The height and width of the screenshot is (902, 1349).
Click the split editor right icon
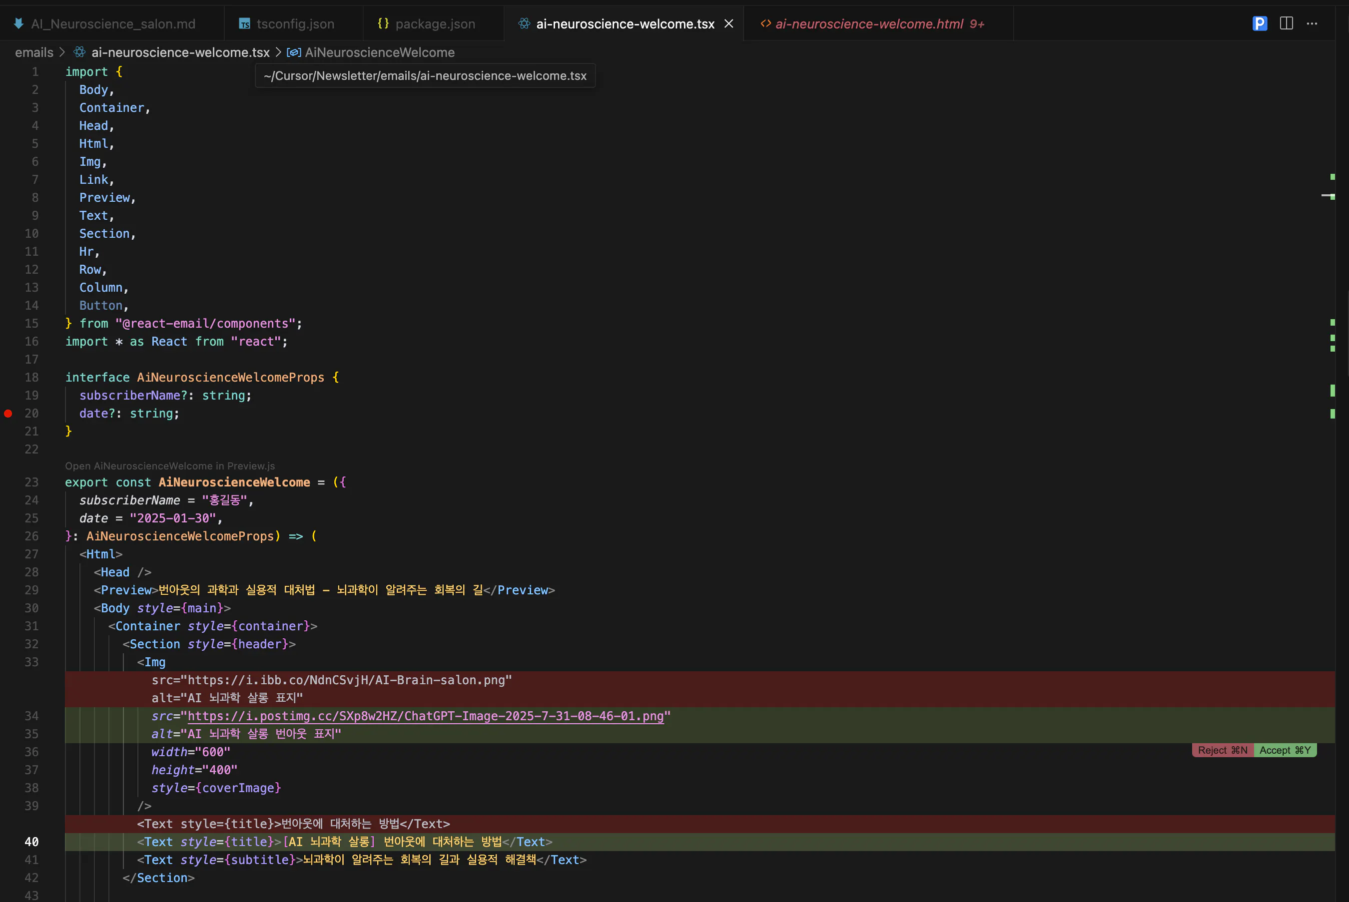coord(1286,23)
